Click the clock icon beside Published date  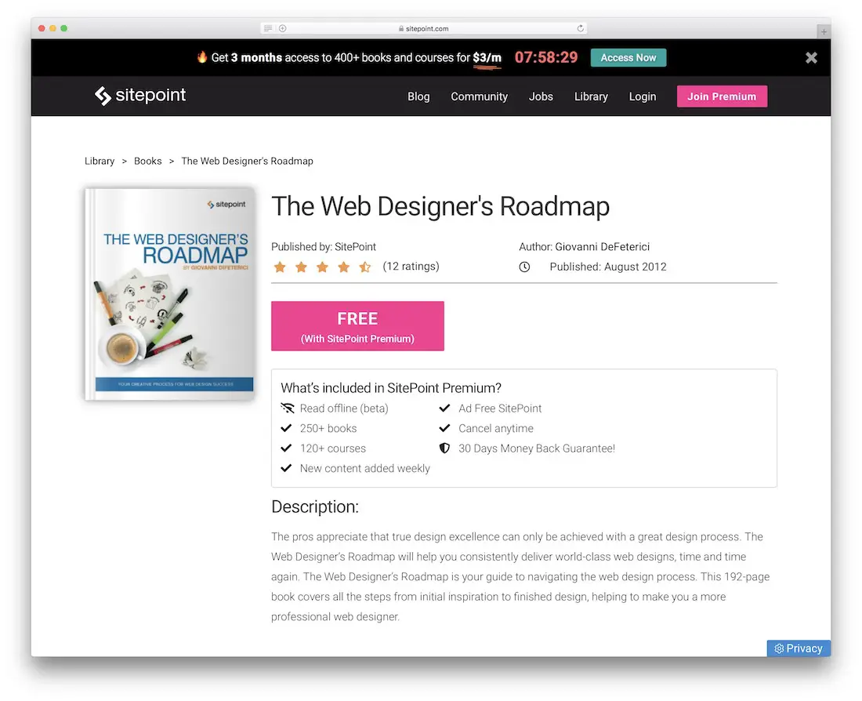pyautogui.click(x=524, y=267)
